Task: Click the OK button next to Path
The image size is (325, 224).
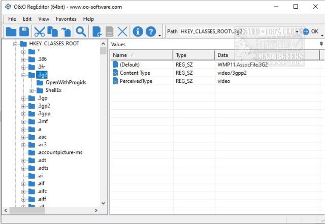Action: pyautogui.click(x=314, y=31)
